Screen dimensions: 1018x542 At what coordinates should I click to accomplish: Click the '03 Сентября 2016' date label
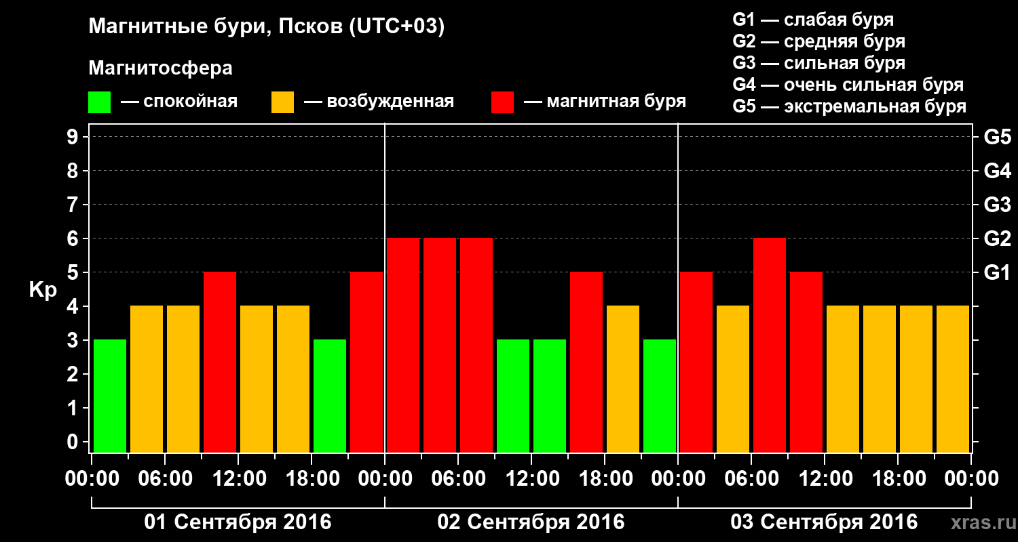coord(824,522)
